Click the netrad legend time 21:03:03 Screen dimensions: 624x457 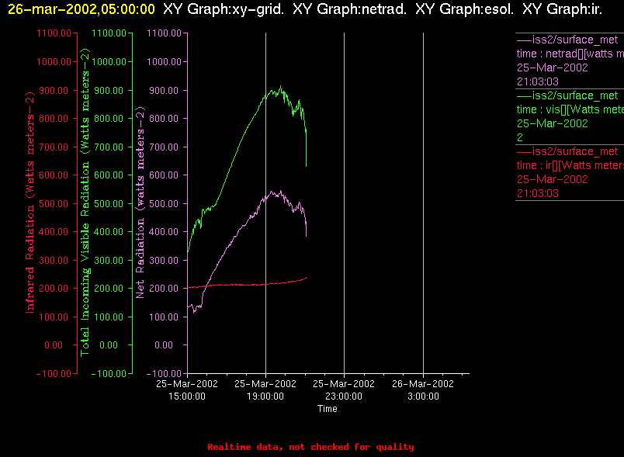point(538,81)
